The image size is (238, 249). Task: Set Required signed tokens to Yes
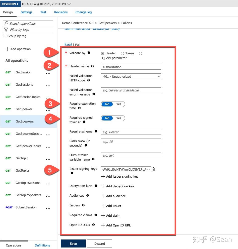click(119, 118)
